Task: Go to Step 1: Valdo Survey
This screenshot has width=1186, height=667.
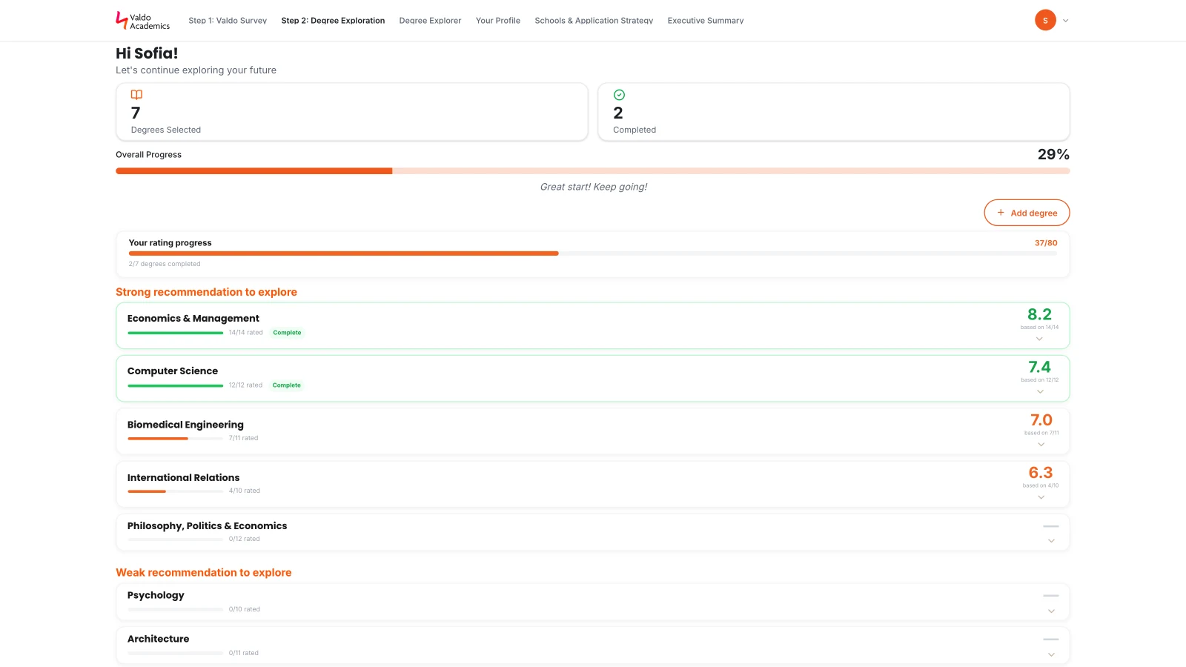Action: coord(228,21)
